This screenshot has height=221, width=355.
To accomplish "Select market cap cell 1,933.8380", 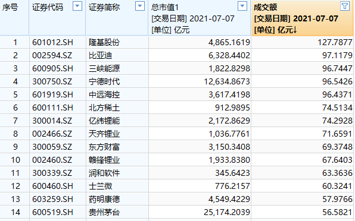I will point(200,160).
